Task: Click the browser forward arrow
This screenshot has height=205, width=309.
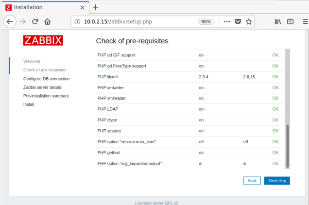Action: point(23,21)
